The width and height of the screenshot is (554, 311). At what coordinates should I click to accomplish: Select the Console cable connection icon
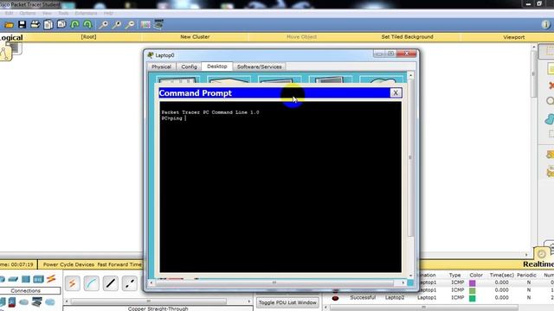click(92, 283)
